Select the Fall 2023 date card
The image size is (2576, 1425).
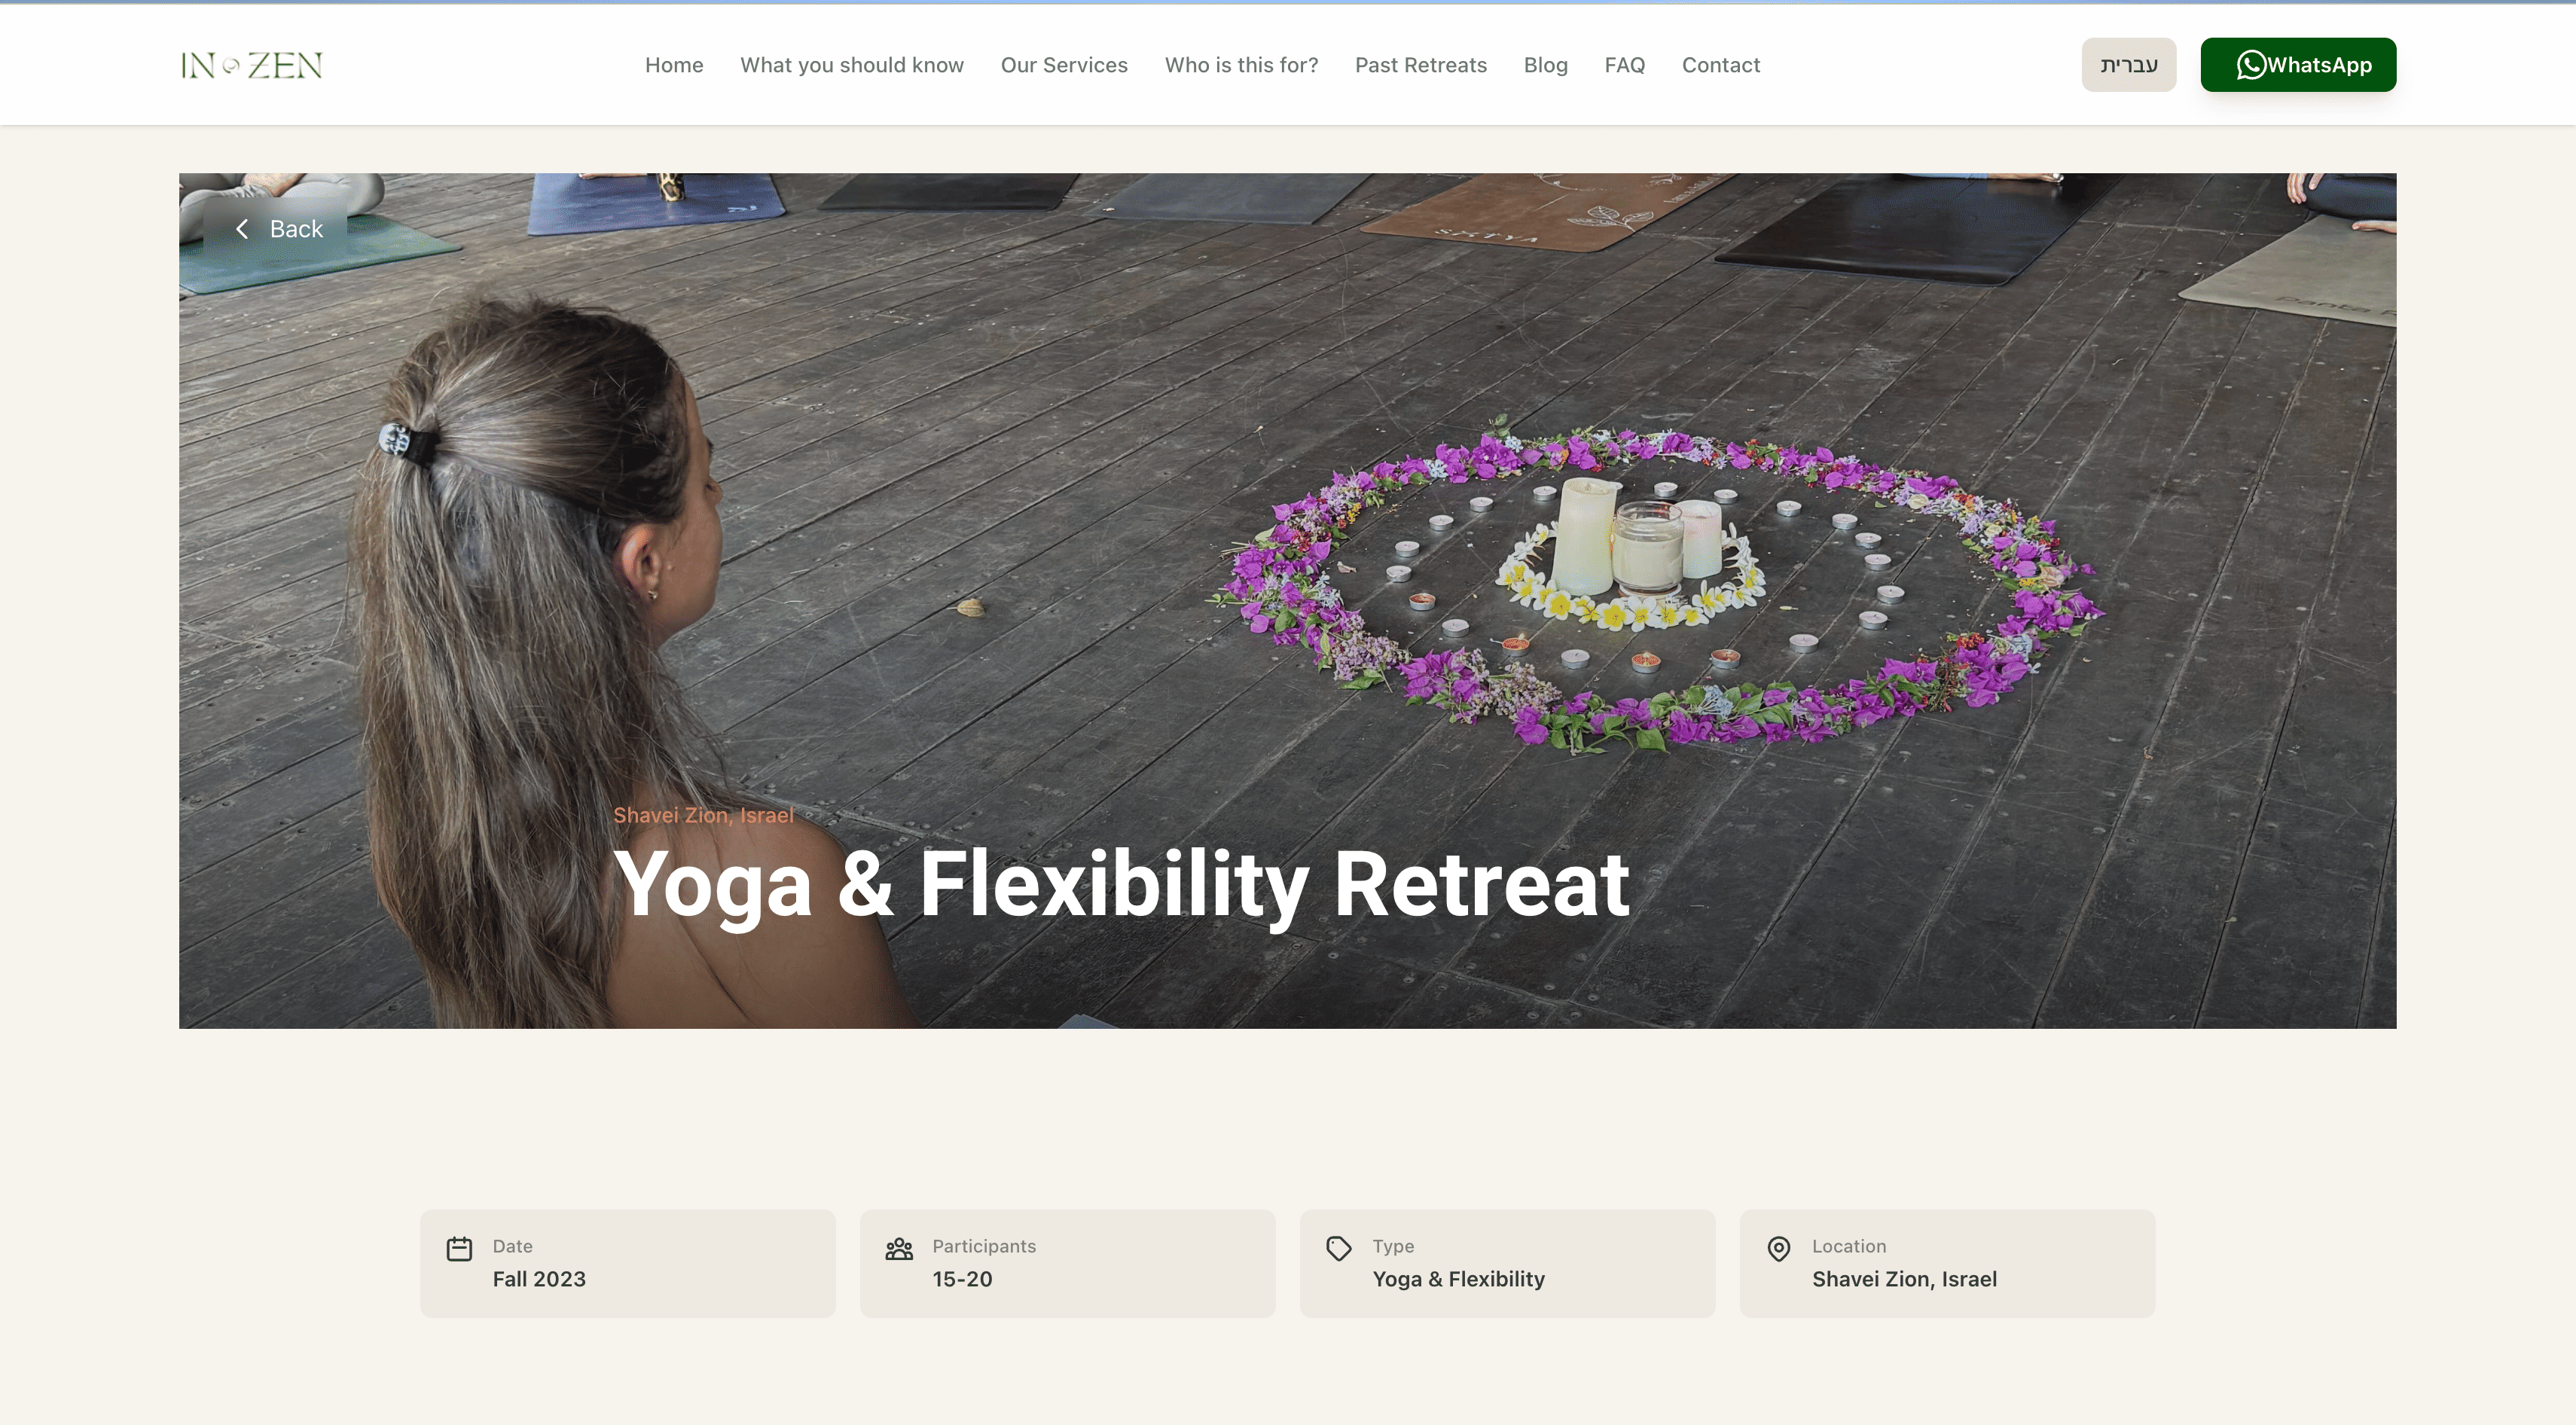point(628,1263)
